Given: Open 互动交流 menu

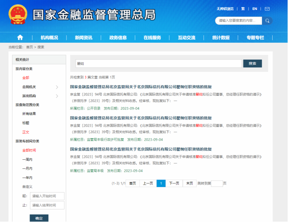Looking at the screenshot, I should pos(186,38).
